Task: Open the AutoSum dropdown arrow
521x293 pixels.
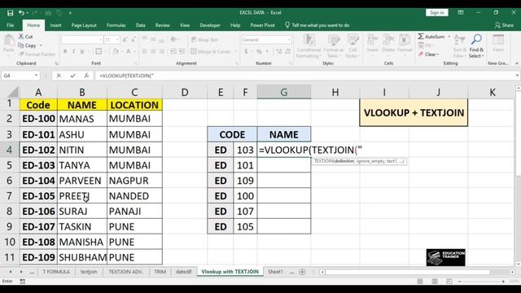Action: [x=449, y=37]
